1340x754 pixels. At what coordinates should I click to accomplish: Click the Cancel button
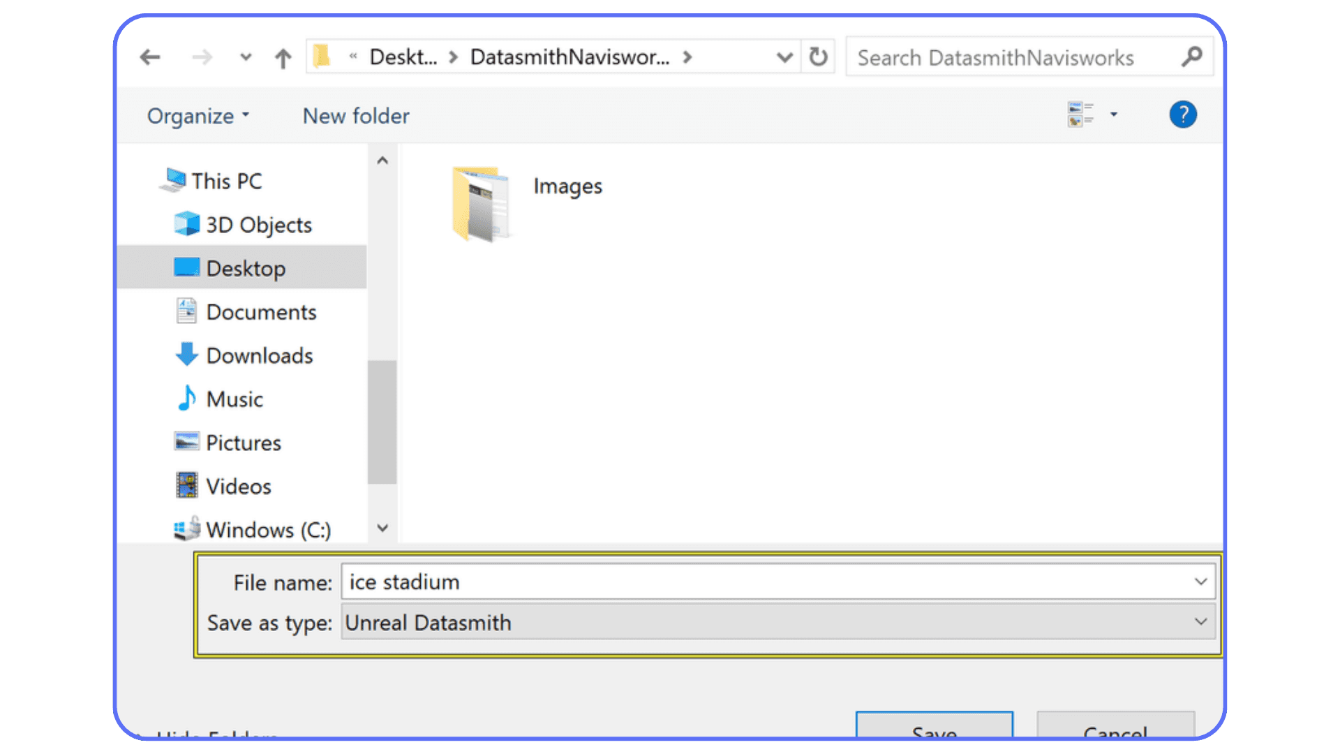[x=1115, y=725]
